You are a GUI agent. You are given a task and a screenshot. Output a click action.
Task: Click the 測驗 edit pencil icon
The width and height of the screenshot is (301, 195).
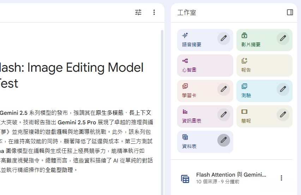(x=283, y=89)
